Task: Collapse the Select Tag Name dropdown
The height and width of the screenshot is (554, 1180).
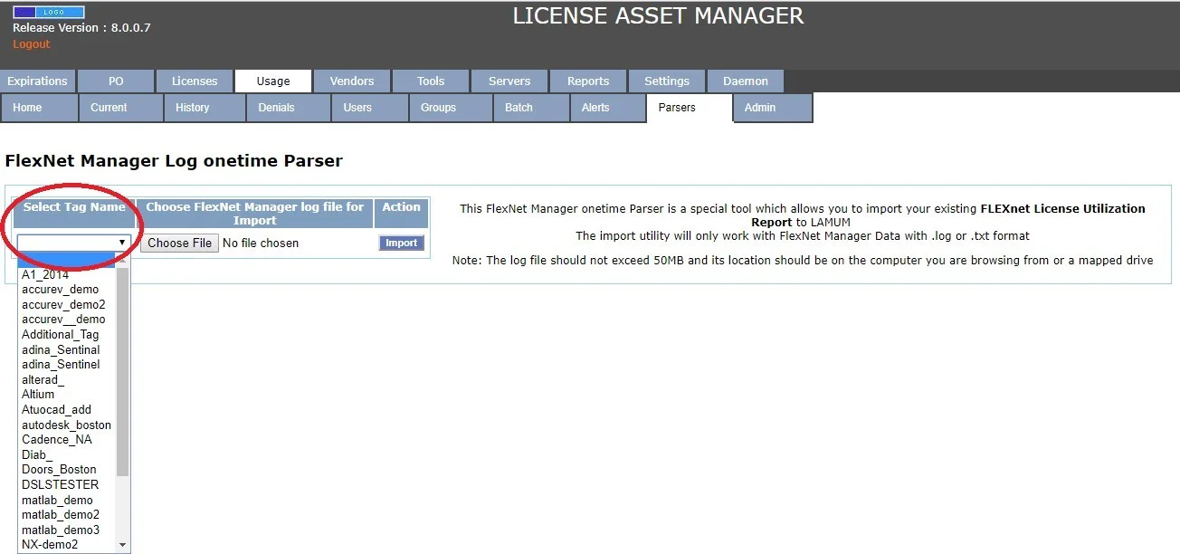Action: [x=74, y=243]
